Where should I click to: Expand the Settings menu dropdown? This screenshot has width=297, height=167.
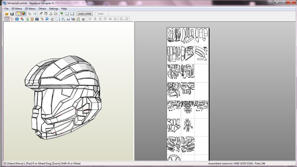pos(54,9)
